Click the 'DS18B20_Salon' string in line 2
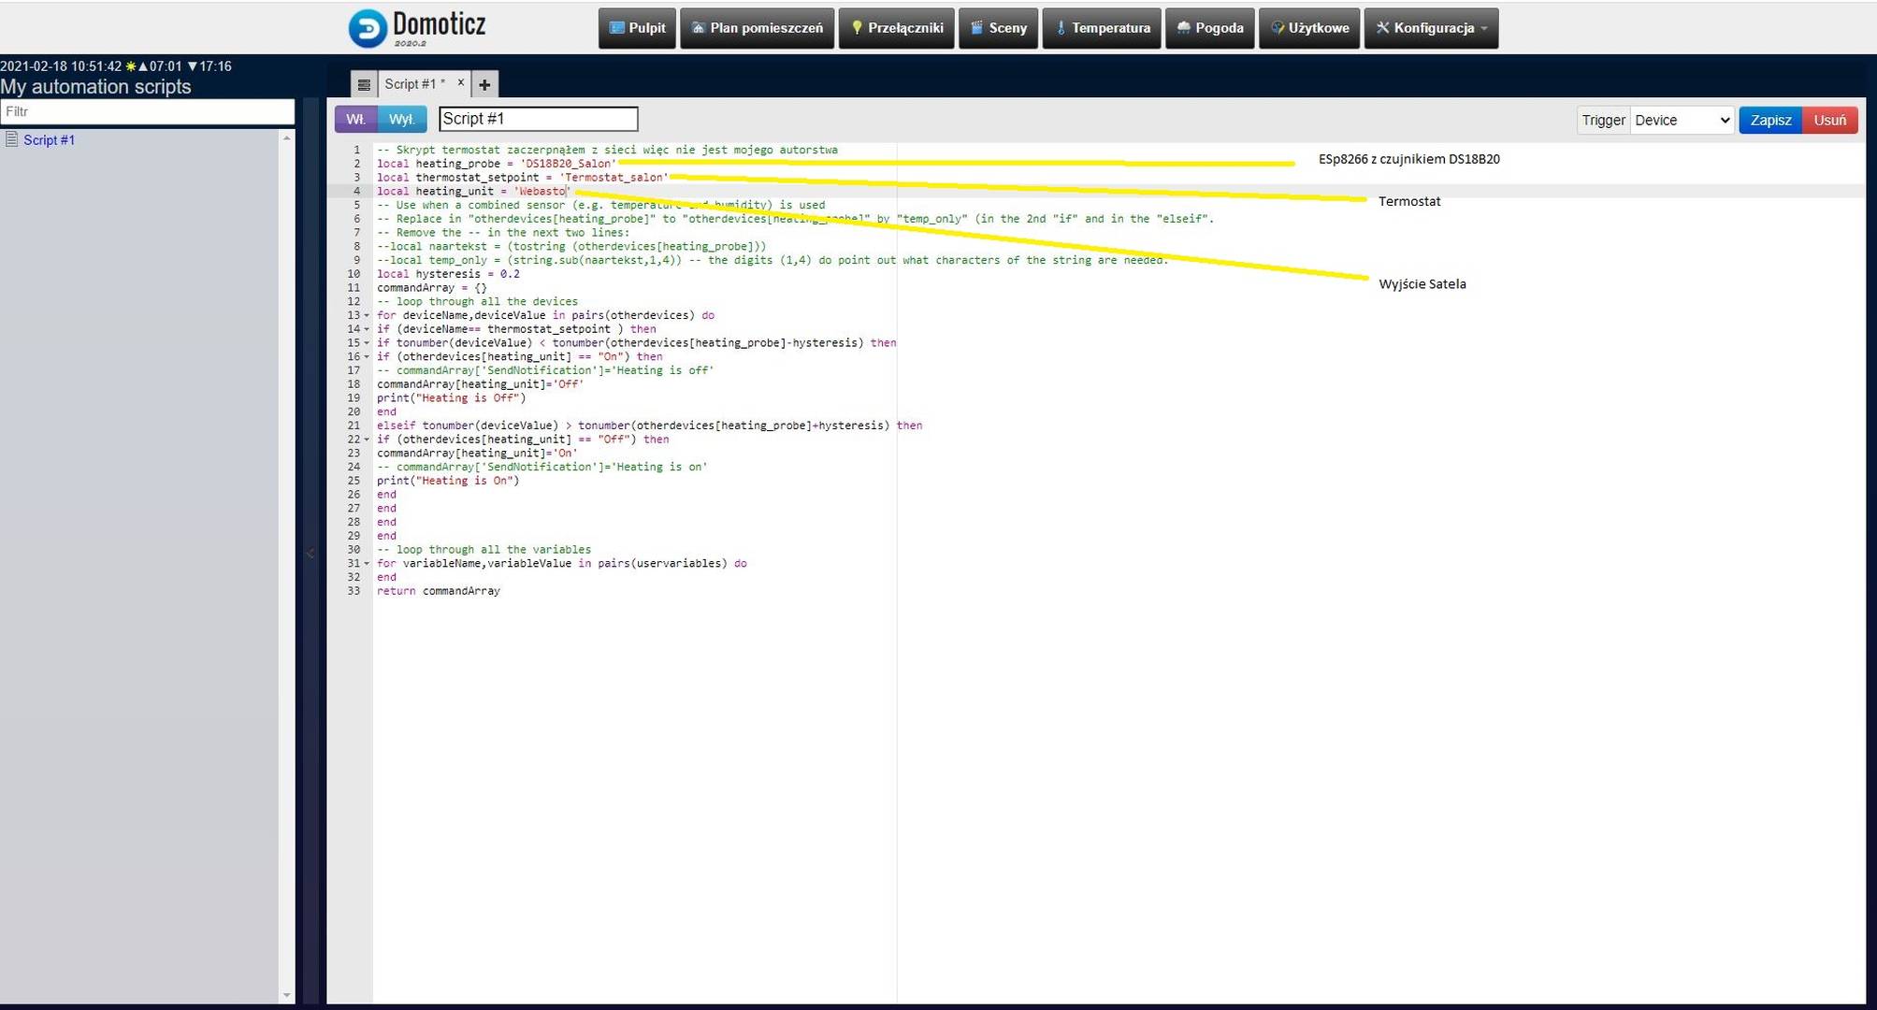Image resolution: width=1877 pixels, height=1010 pixels. coord(569,164)
